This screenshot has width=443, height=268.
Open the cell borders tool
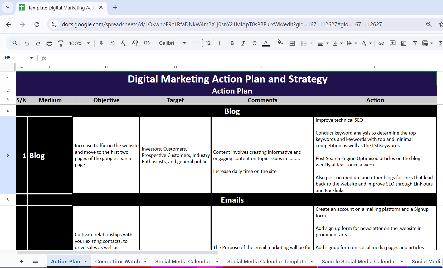(x=292, y=43)
